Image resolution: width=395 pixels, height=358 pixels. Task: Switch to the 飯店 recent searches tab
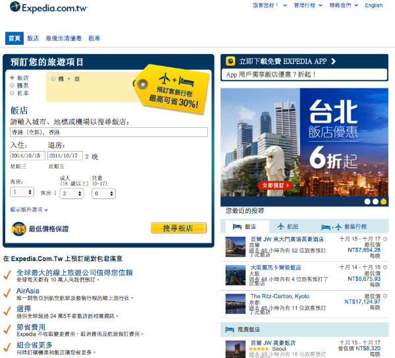click(247, 227)
